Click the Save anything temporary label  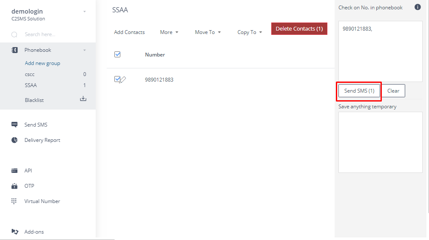(x=367, y=107)
